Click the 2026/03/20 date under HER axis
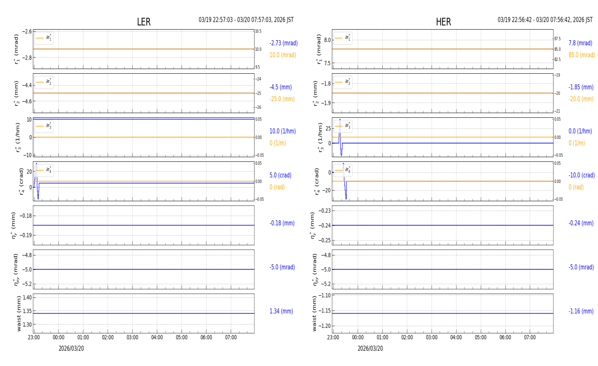The image size is (598, 366). (x=370, y=349)
